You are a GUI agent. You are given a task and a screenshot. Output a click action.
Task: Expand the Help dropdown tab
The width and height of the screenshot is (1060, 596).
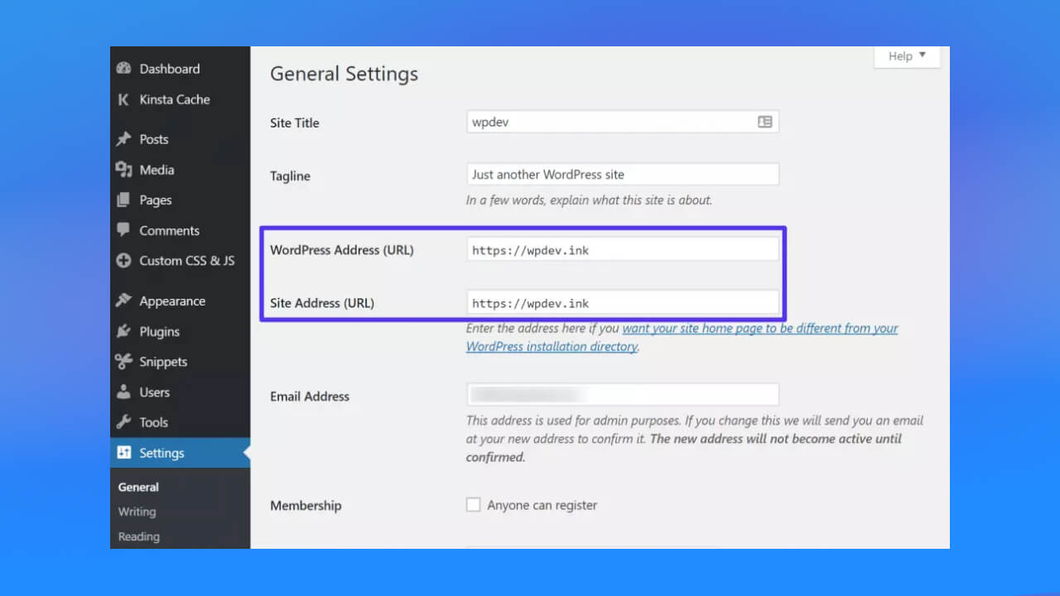907,56
